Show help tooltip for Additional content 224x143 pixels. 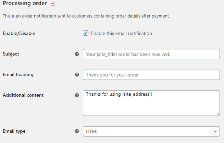click(x=77, y=95)
